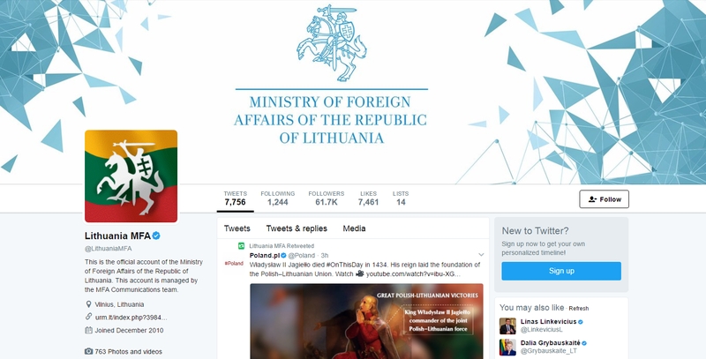Click the green retweet icon above the Poland.pl tweet
The height and width of the screenshot is (359, 706).
click(x=241, y=245)
